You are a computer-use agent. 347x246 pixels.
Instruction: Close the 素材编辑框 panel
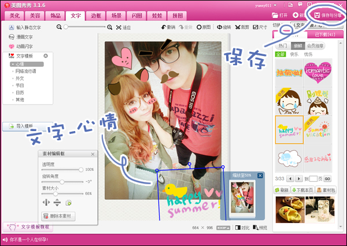coord(93,154)
